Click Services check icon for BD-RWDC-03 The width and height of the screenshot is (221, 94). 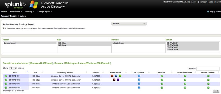pyautogui.click(x=162, y=84)
